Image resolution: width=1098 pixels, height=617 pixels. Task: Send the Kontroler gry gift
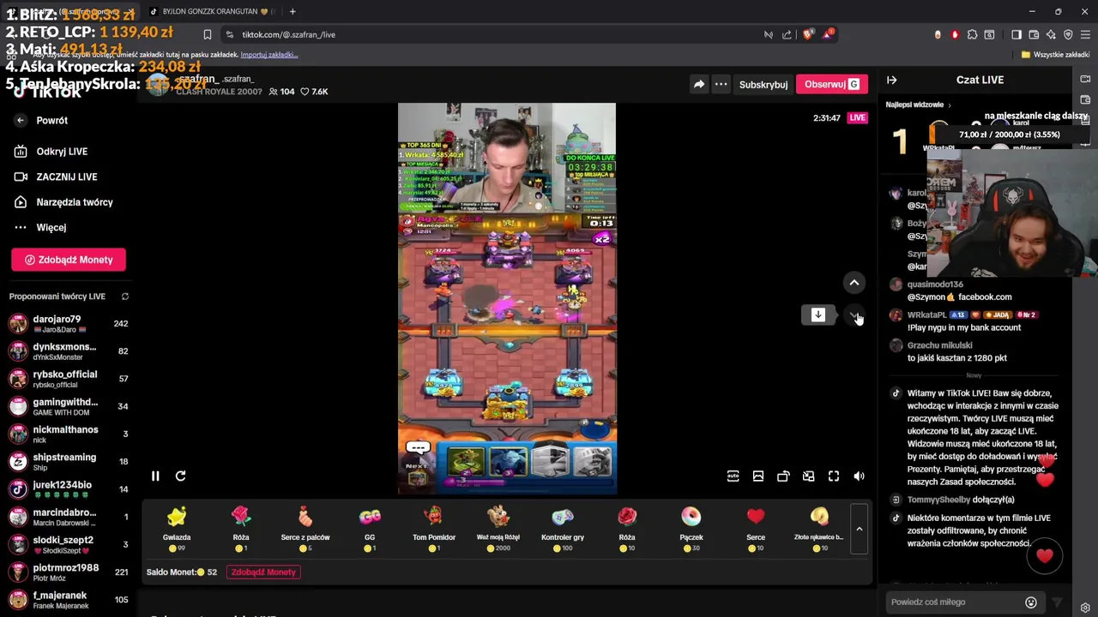pos(563,529)
